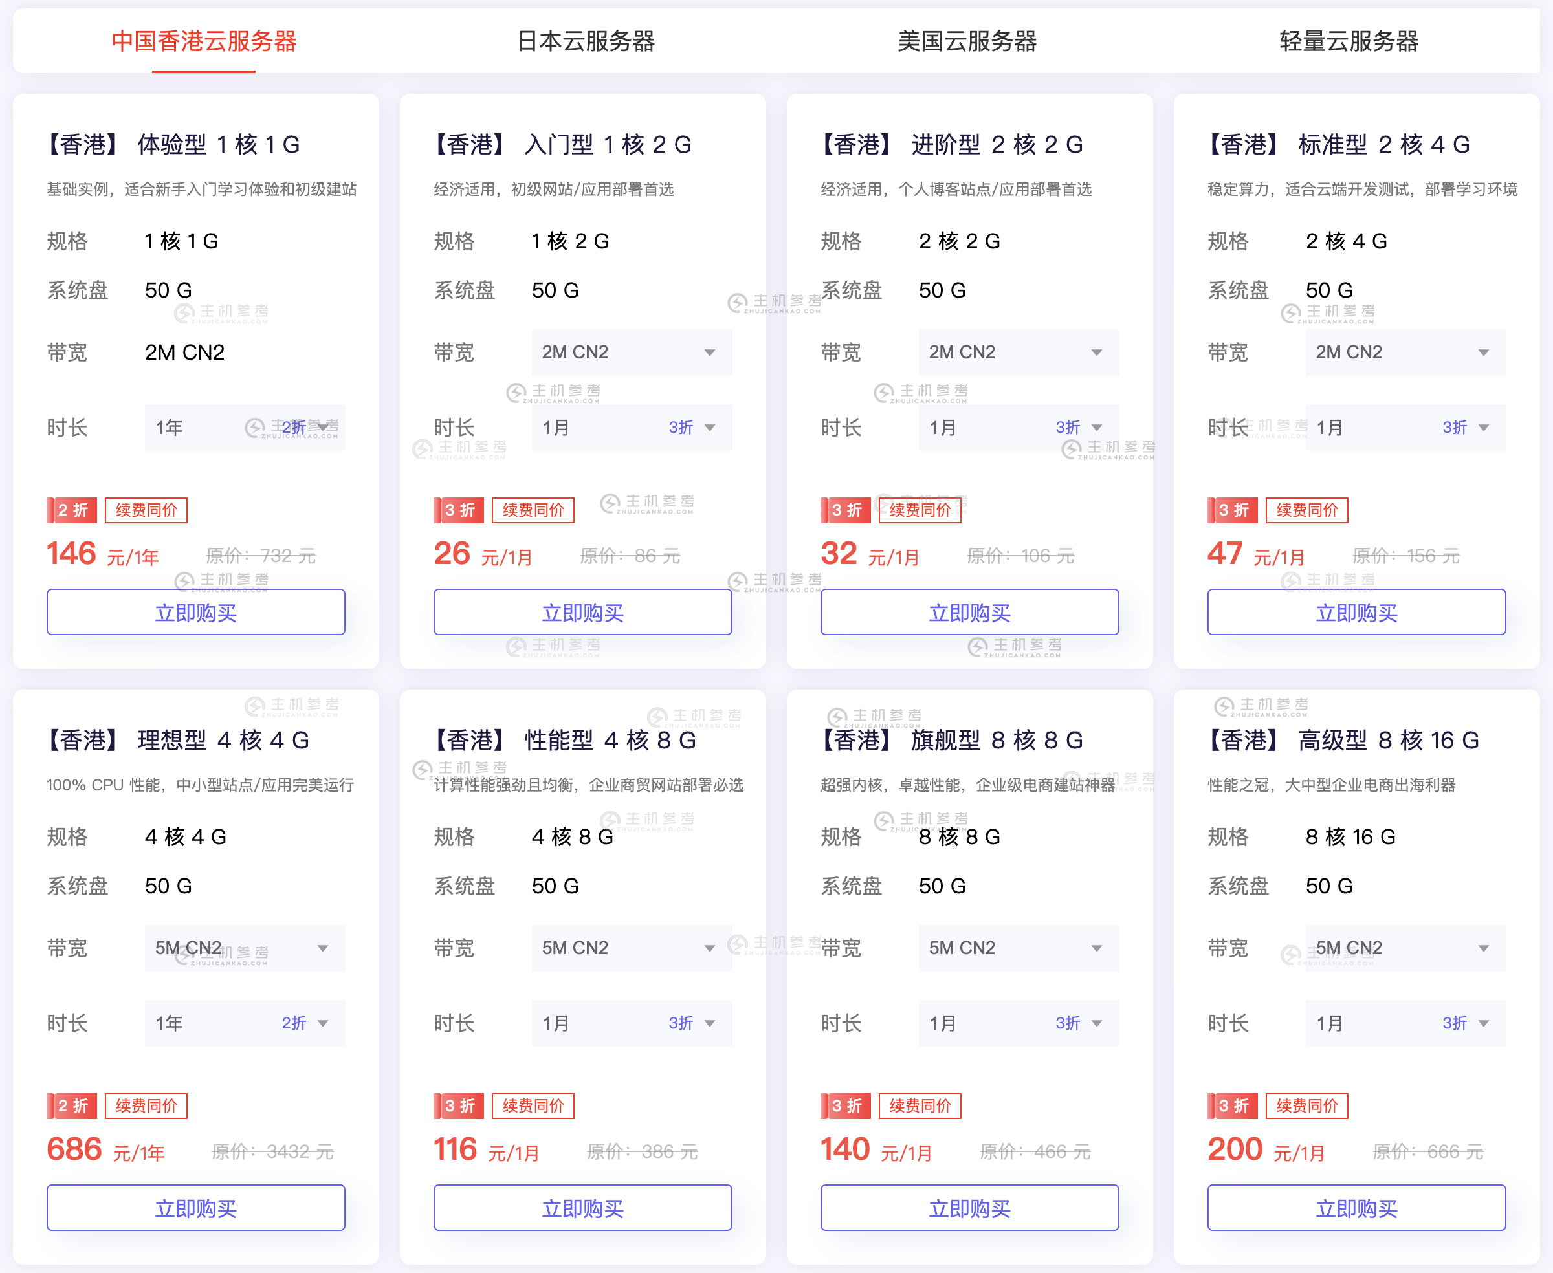Click the 2 折 badge on 理想型 card
This screenshot has width=1553, height=1273.
coord(72,1106)
